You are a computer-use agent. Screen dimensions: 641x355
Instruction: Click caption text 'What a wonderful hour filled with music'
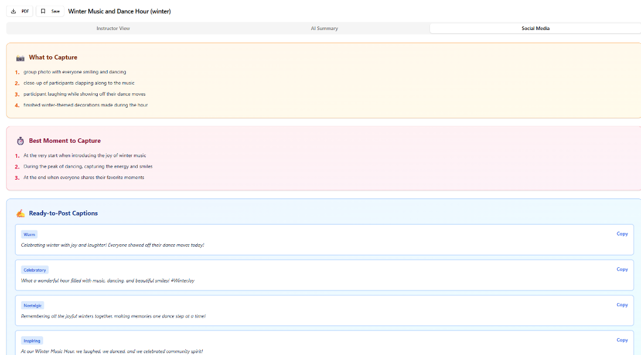(x=108, y=280)
